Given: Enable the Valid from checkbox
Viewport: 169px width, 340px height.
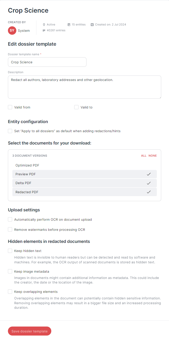Looking at the screenshot, I should [10, 107].
